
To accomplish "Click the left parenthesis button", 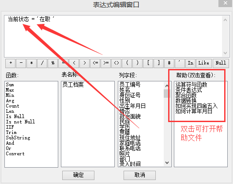I will point(127,63).
